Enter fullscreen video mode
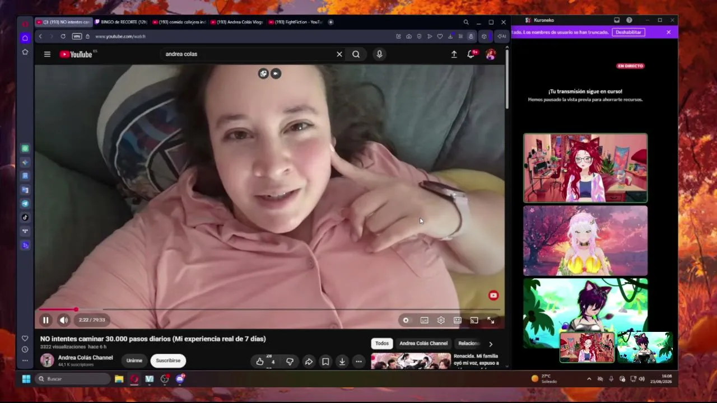This screenshot has width=717, height=403. [491, 320]
